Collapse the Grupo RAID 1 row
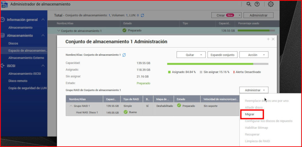This screenshot has width=302, height=147. (x=71, y=106)
